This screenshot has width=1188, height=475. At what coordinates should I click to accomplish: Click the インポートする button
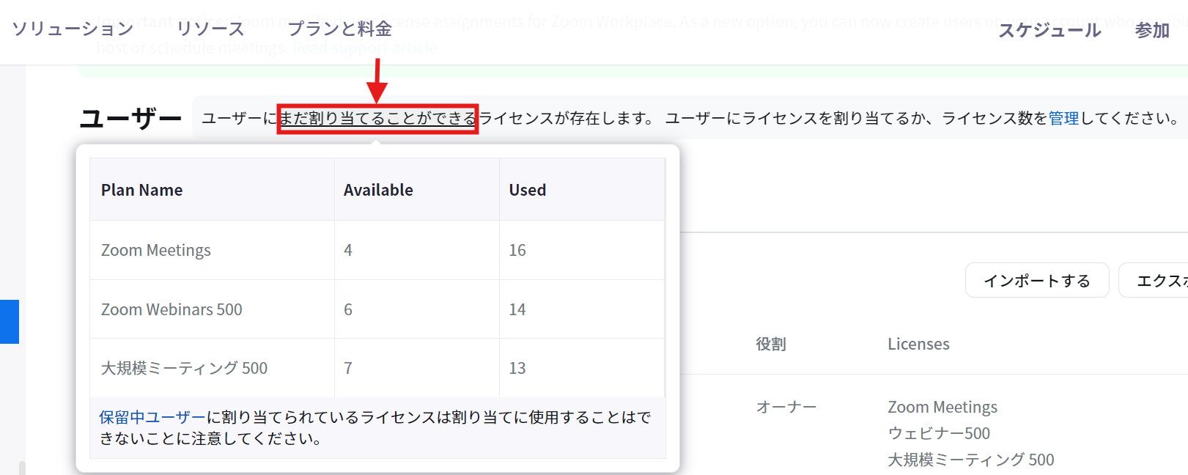coord(1037,281)
